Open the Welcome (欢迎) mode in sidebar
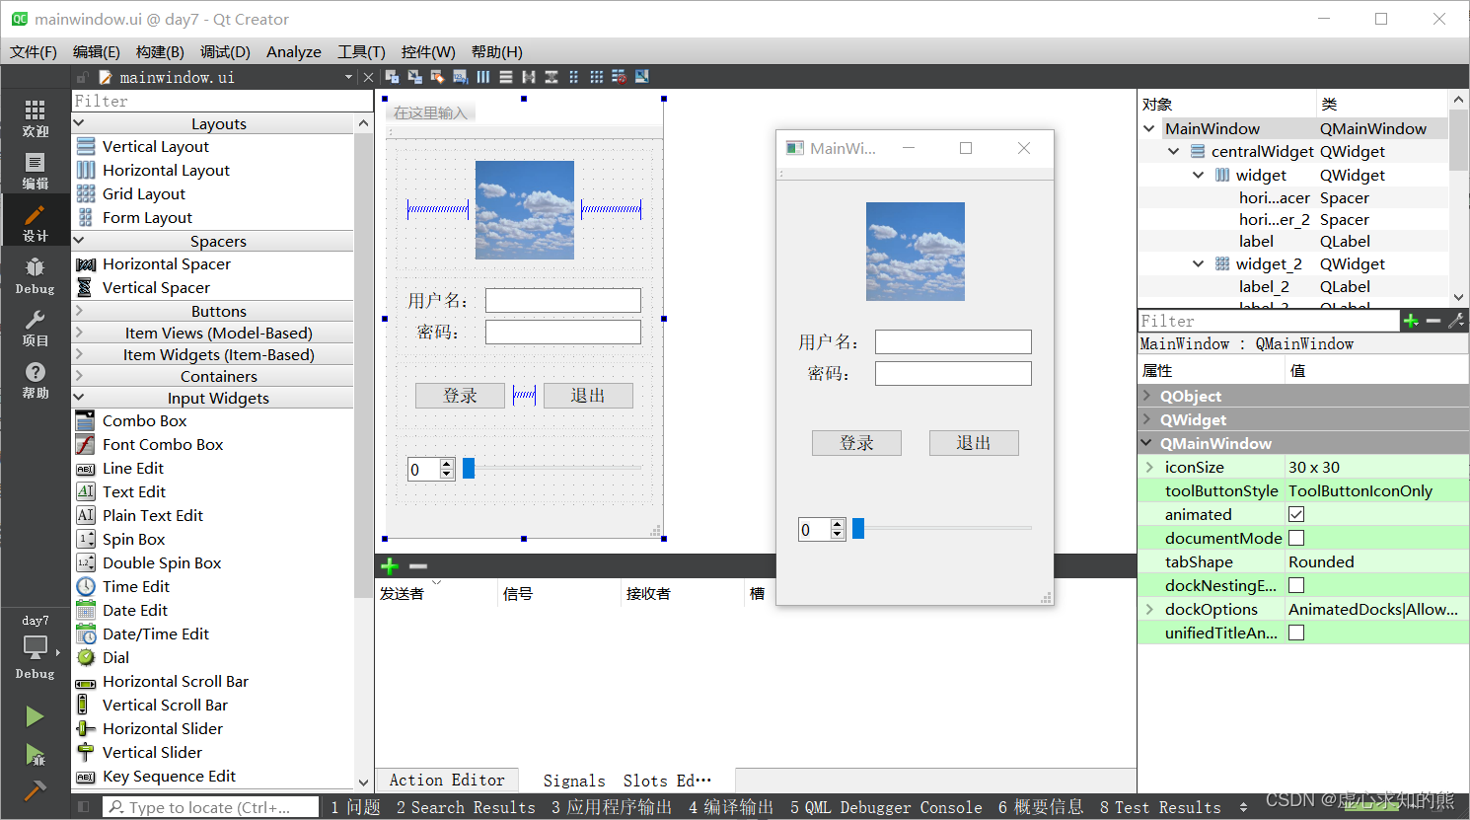 (x=36, y=117)
